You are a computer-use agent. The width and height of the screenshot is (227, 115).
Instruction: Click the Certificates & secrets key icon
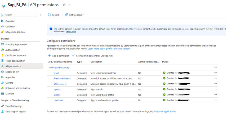pyautogui.click(x=2, y=55)
